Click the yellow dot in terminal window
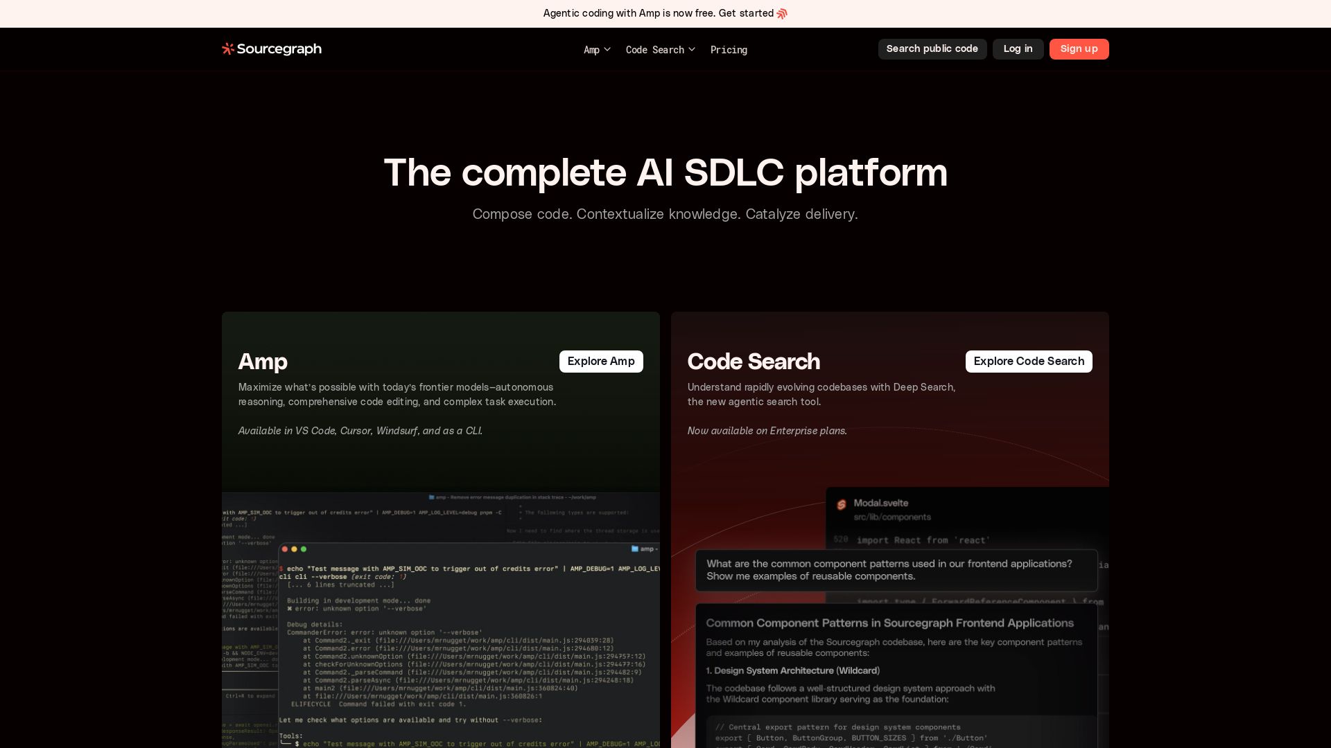1331x748 pixels. pyautogui.click(x=294, y=549)
